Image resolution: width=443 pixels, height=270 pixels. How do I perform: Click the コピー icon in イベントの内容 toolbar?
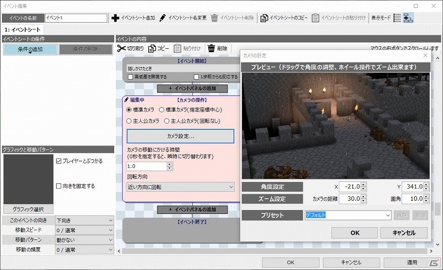tap(152, 49)
